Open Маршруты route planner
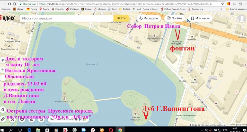This screenshot has width=247, height=132. click(x=148, y=18)
